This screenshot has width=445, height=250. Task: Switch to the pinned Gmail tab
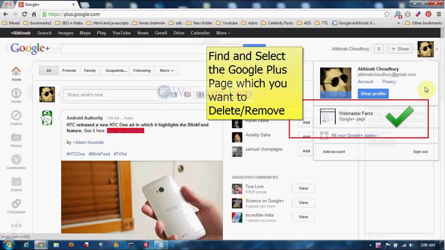tap(8, 5)
